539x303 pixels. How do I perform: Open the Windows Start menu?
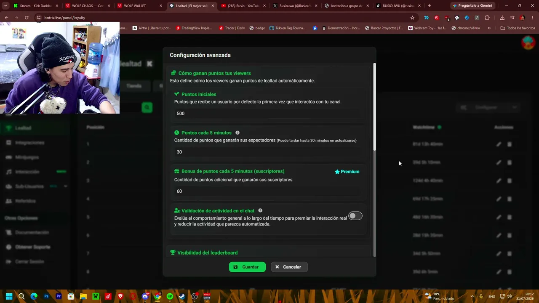click(x=9, y=296)
